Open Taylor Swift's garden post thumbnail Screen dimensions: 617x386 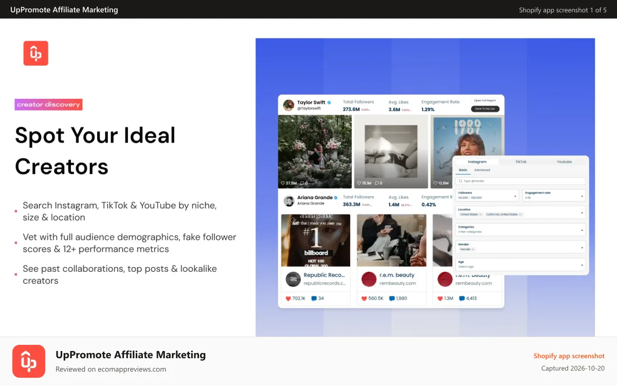coord(315,152)
